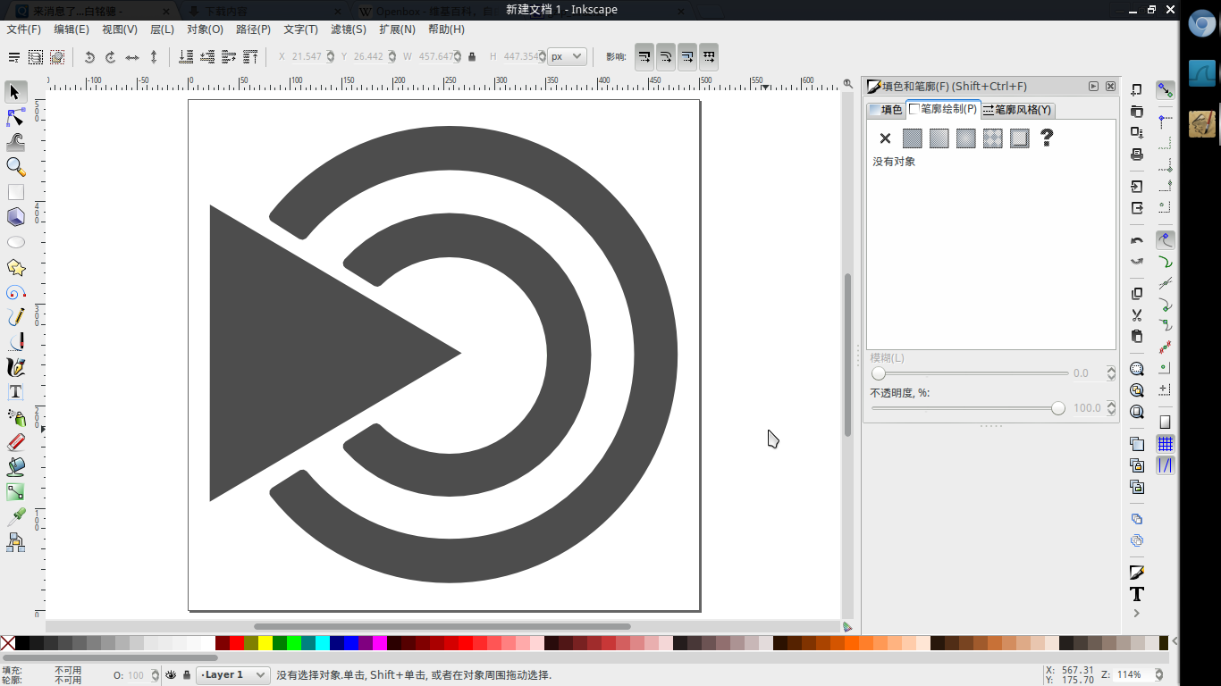Viewport: 1221px width, 686px height.
Task: Adjust opacity percentage stepper
Action: (1111, 408)
